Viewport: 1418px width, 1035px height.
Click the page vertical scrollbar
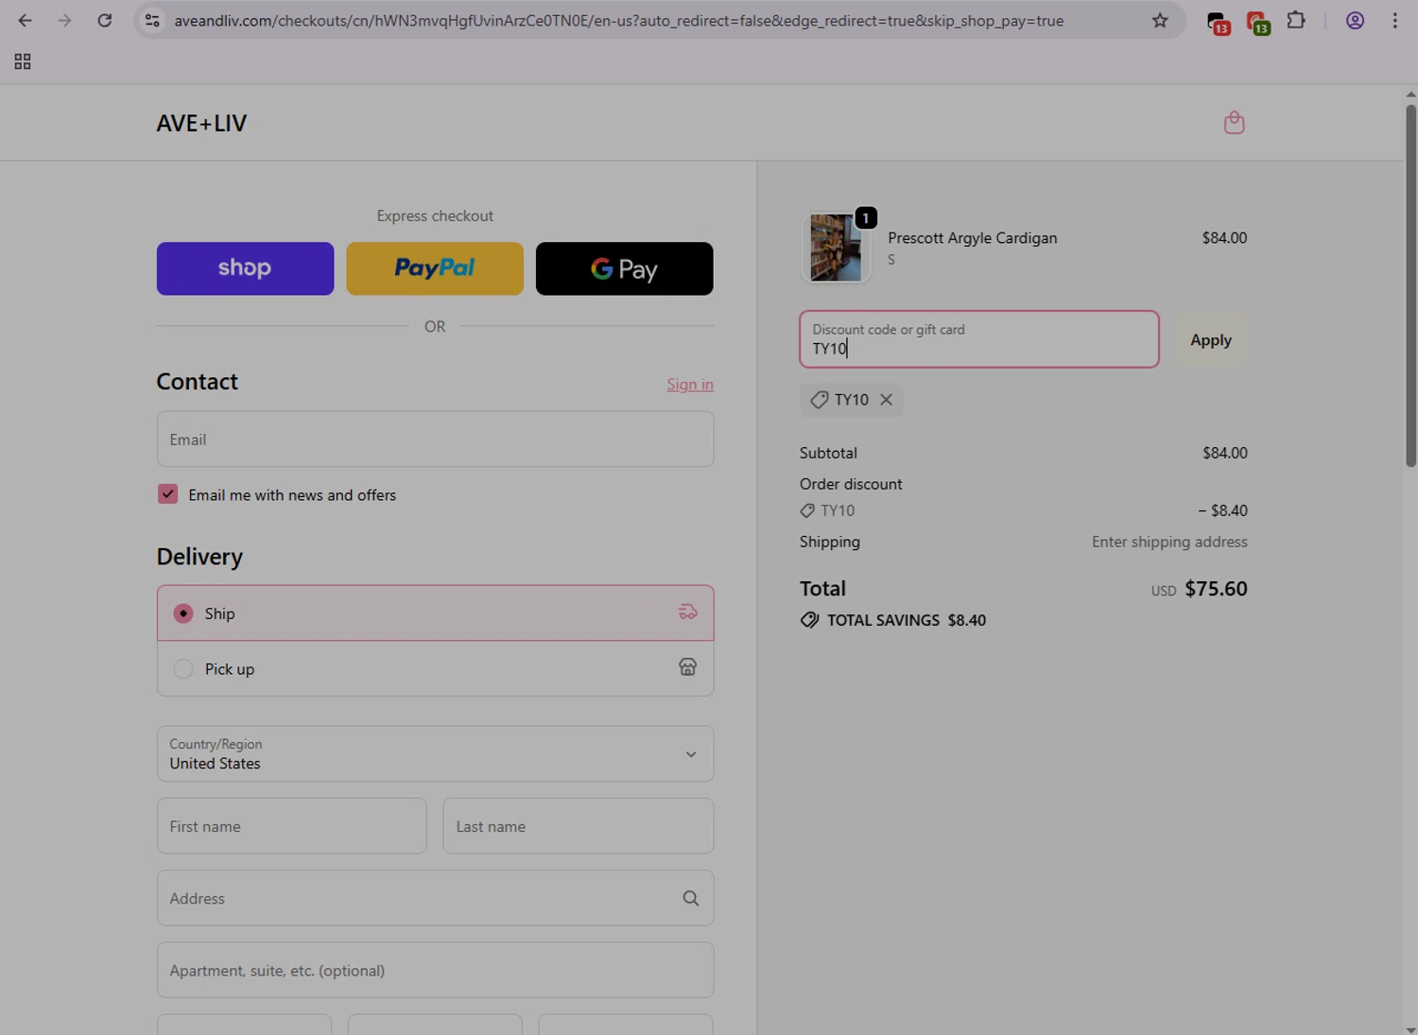[1410, 286]
